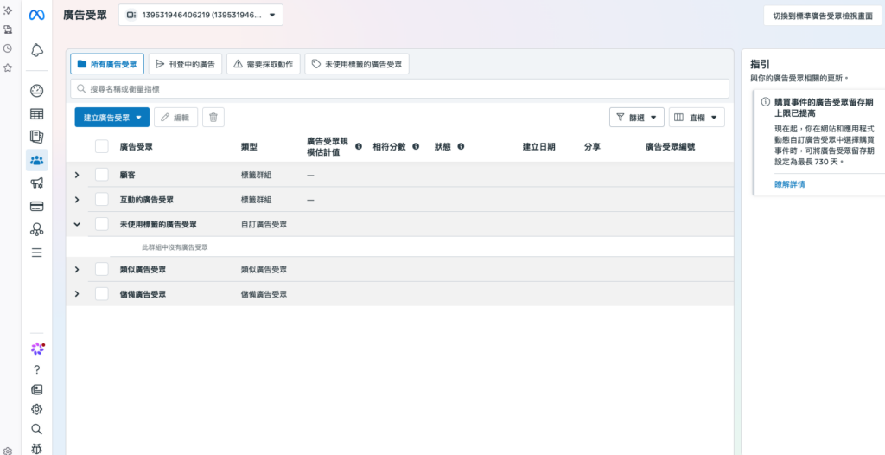Open the ad account selector dropdown
Image resolution: width=885 pixels, height=455 pixels.
click(x=201, y=16)
